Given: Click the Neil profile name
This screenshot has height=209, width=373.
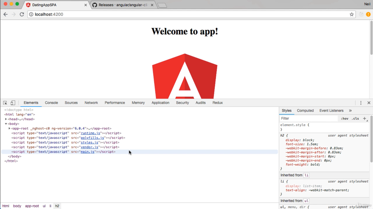Looking at the screenshot, I should [x=367, y=4].
